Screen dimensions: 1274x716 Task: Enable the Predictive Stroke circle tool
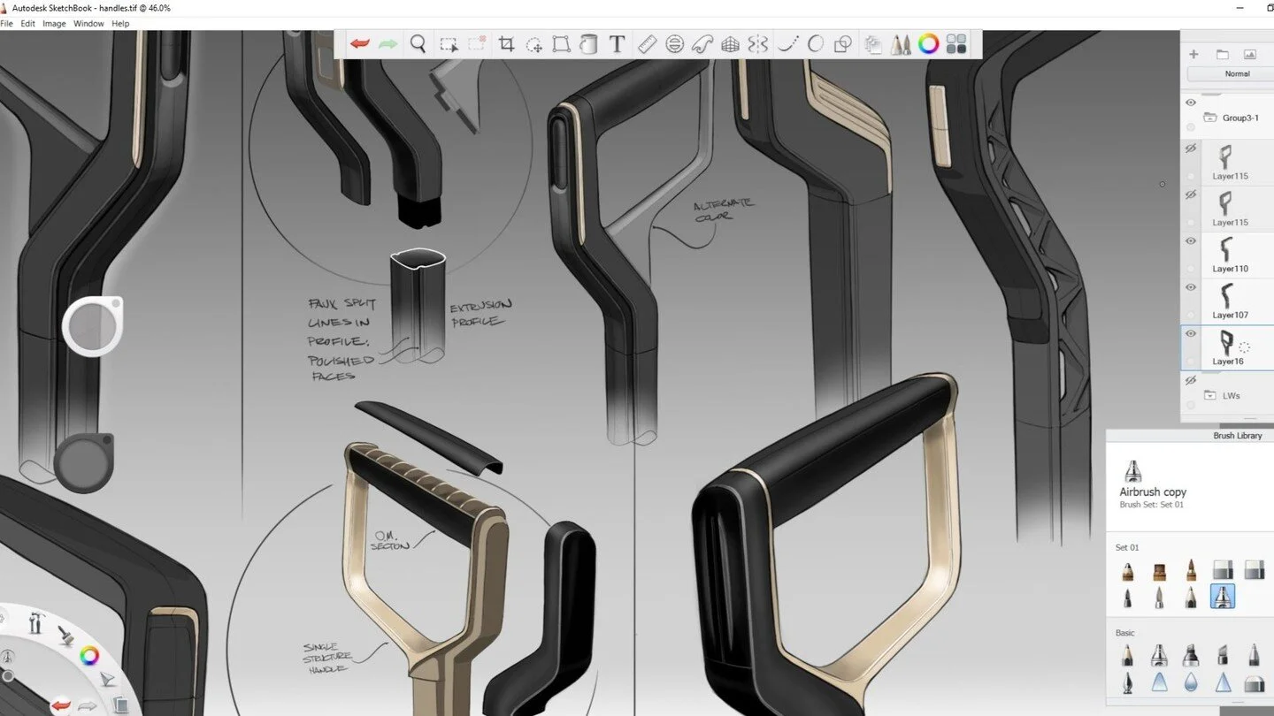click(816, 44)
